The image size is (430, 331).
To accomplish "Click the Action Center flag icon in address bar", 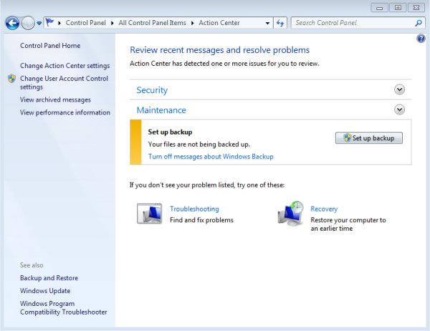I will (50, 22).
